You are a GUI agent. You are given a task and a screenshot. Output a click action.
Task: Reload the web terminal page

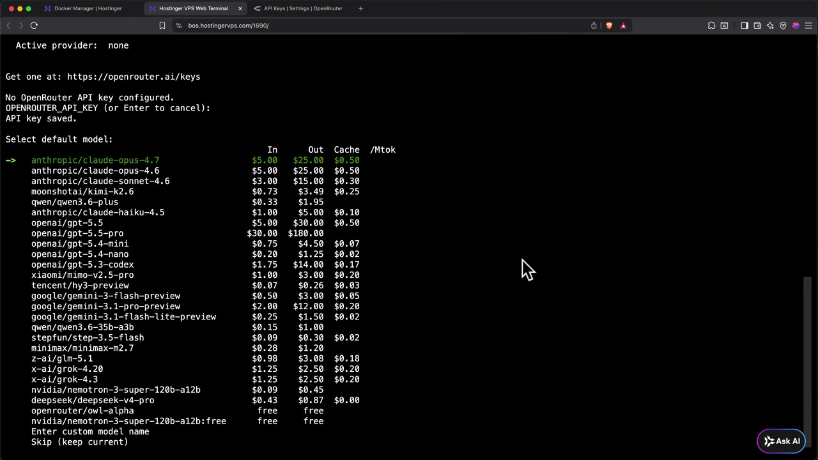coord(34,26)
